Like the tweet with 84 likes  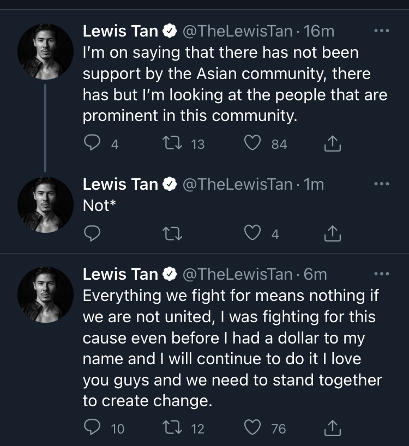click(x=252, y=143)
